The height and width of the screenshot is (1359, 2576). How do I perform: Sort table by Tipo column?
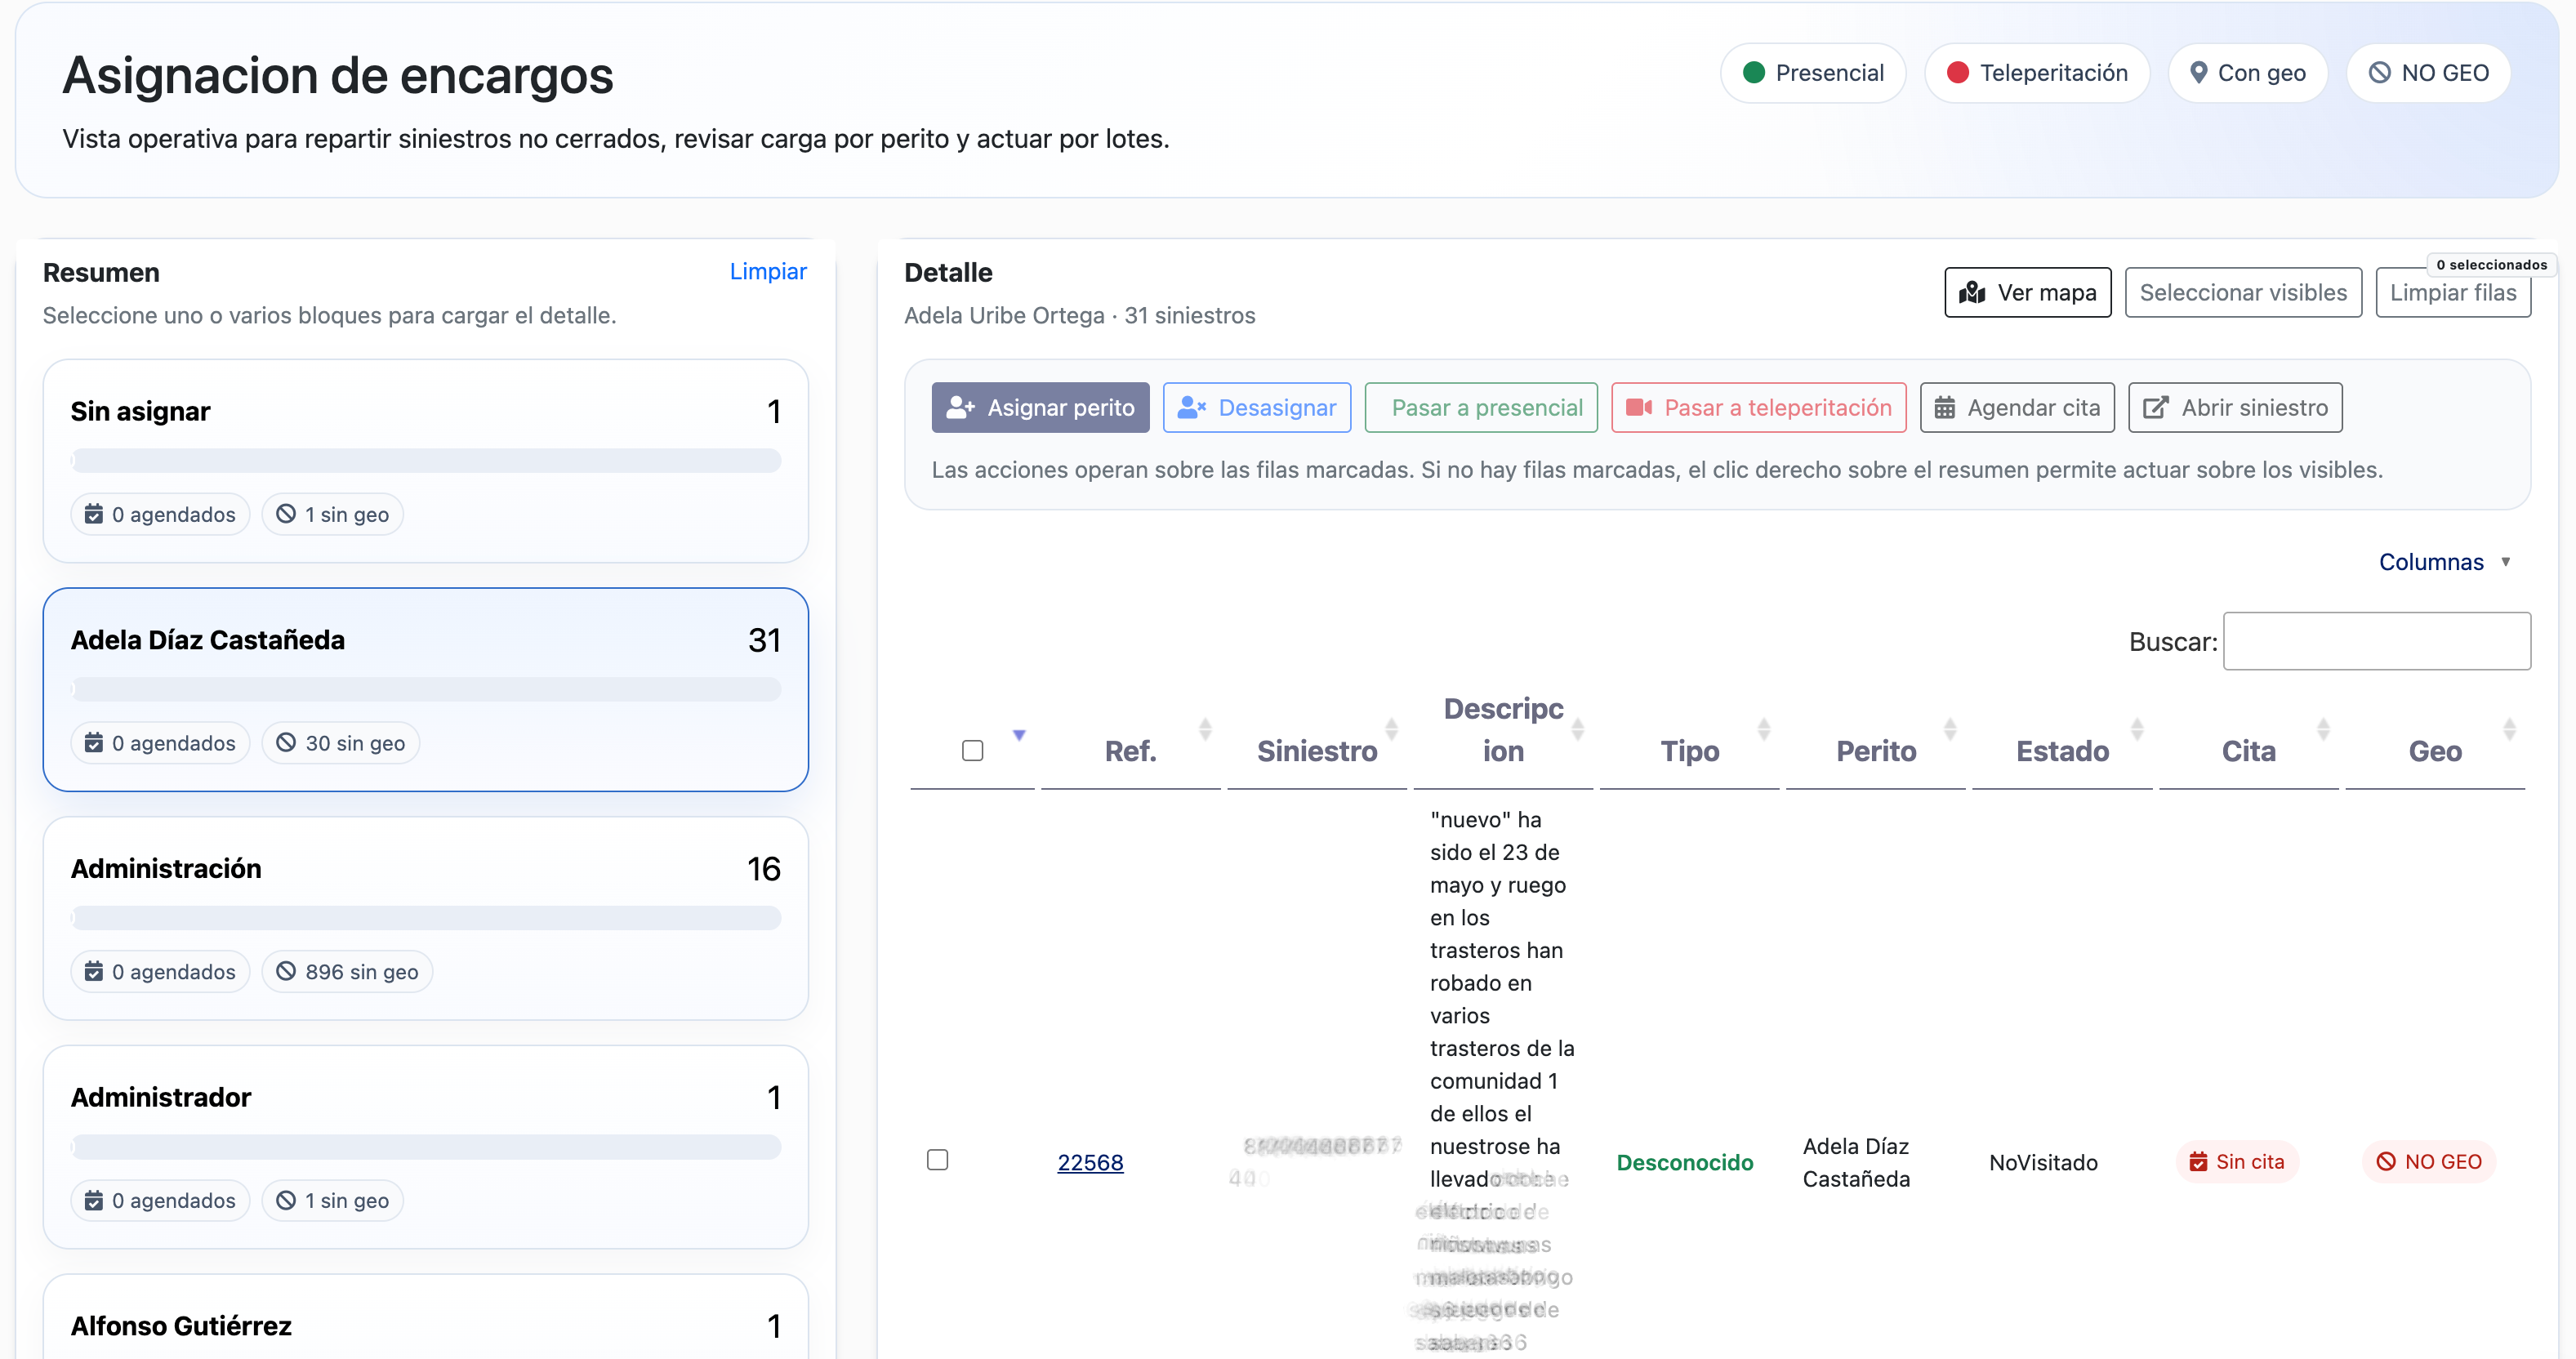click(1689, 751)
